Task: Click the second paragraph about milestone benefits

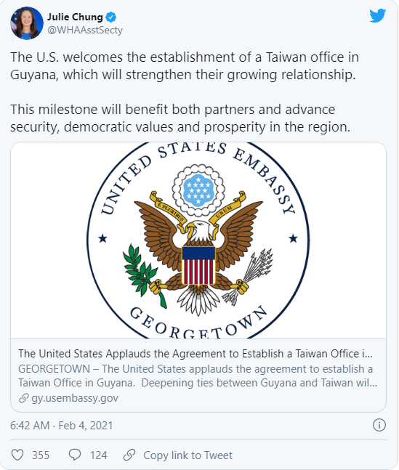Action: [180, 118]
